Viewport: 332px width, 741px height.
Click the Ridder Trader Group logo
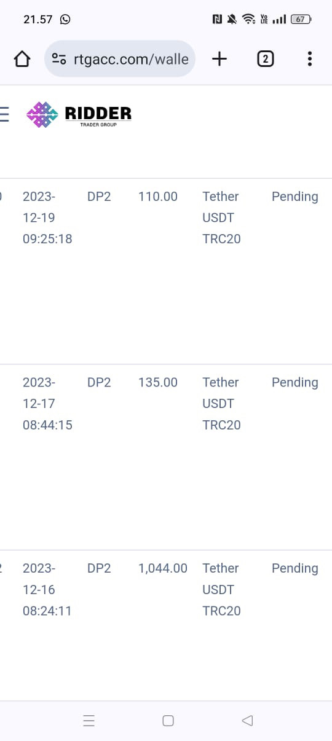pos(79,115)
